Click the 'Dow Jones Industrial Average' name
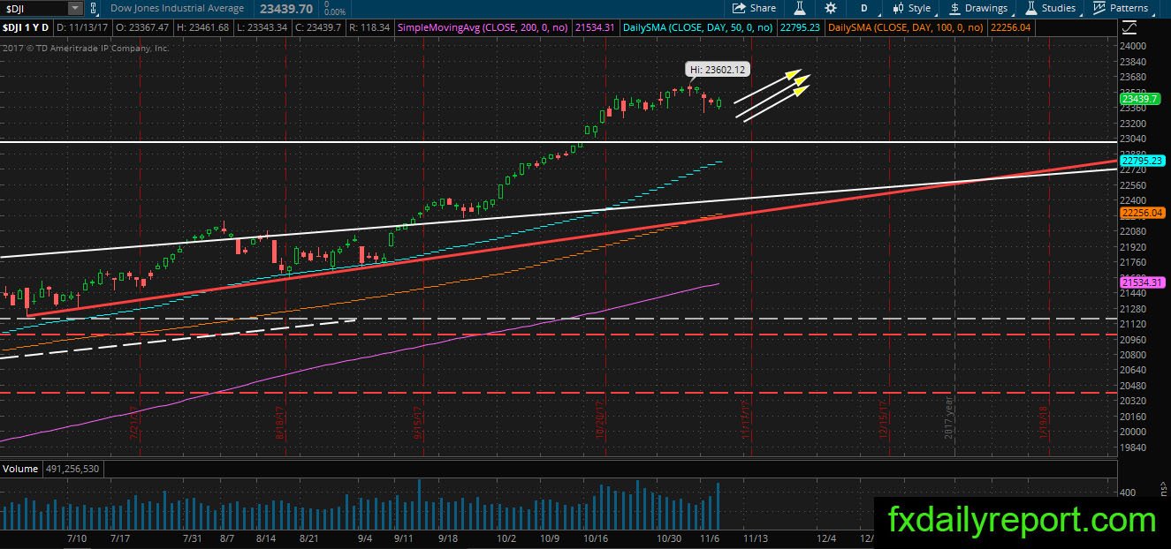 (x=178, y=8)
